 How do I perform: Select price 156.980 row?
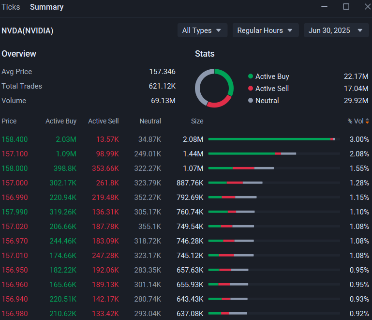click(x=185, y=313)
